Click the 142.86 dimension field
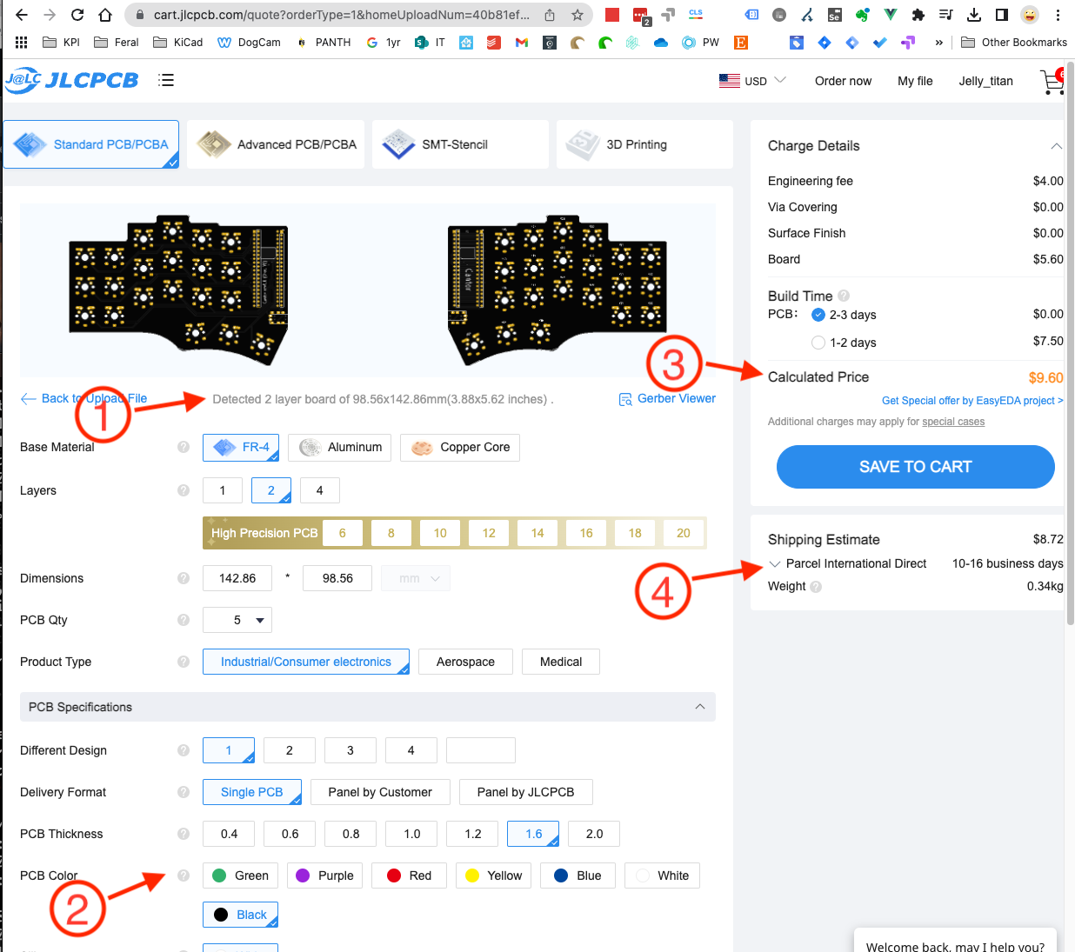Screen dimensions: 1075x952 237,578
